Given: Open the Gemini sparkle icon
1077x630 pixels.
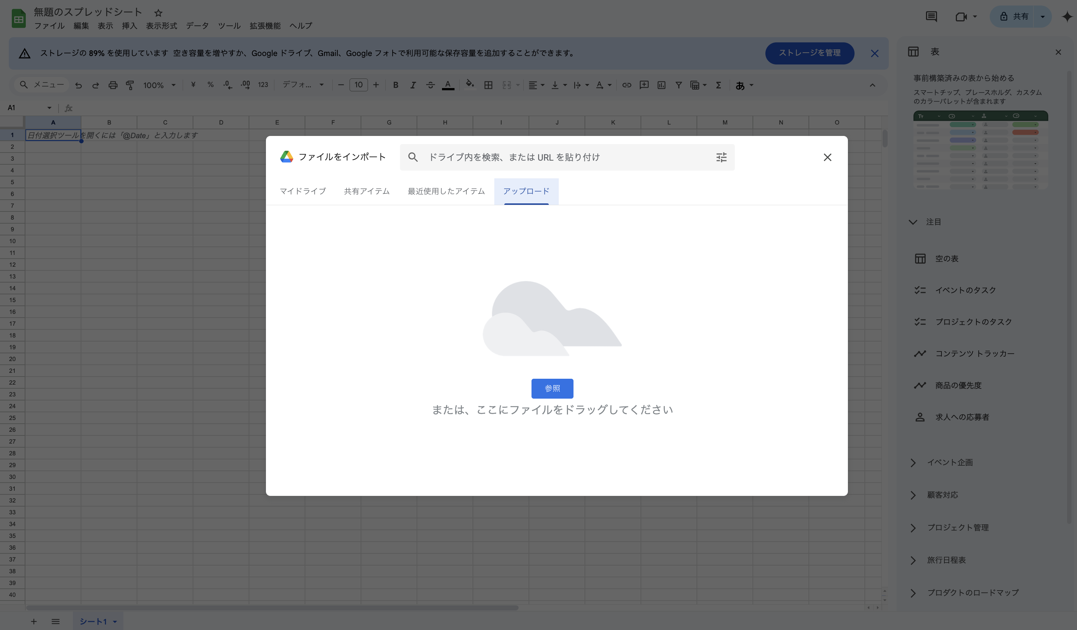Looking at the screenshot, I should click(1067, 17).
